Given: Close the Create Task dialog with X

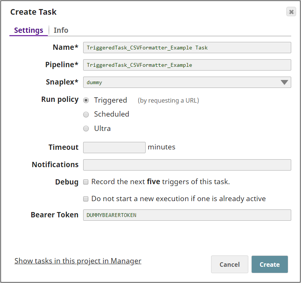Looking at the screenshot, I should coord(291,12).
